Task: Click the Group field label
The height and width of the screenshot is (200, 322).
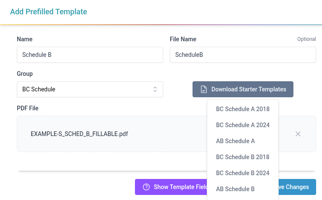Action: click(25, 74)
